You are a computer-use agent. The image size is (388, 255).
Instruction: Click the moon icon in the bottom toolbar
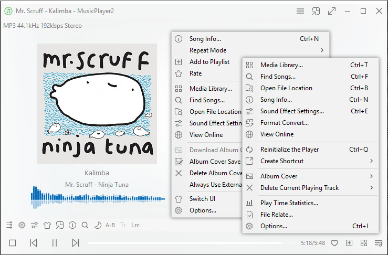(x=97, y=225)
